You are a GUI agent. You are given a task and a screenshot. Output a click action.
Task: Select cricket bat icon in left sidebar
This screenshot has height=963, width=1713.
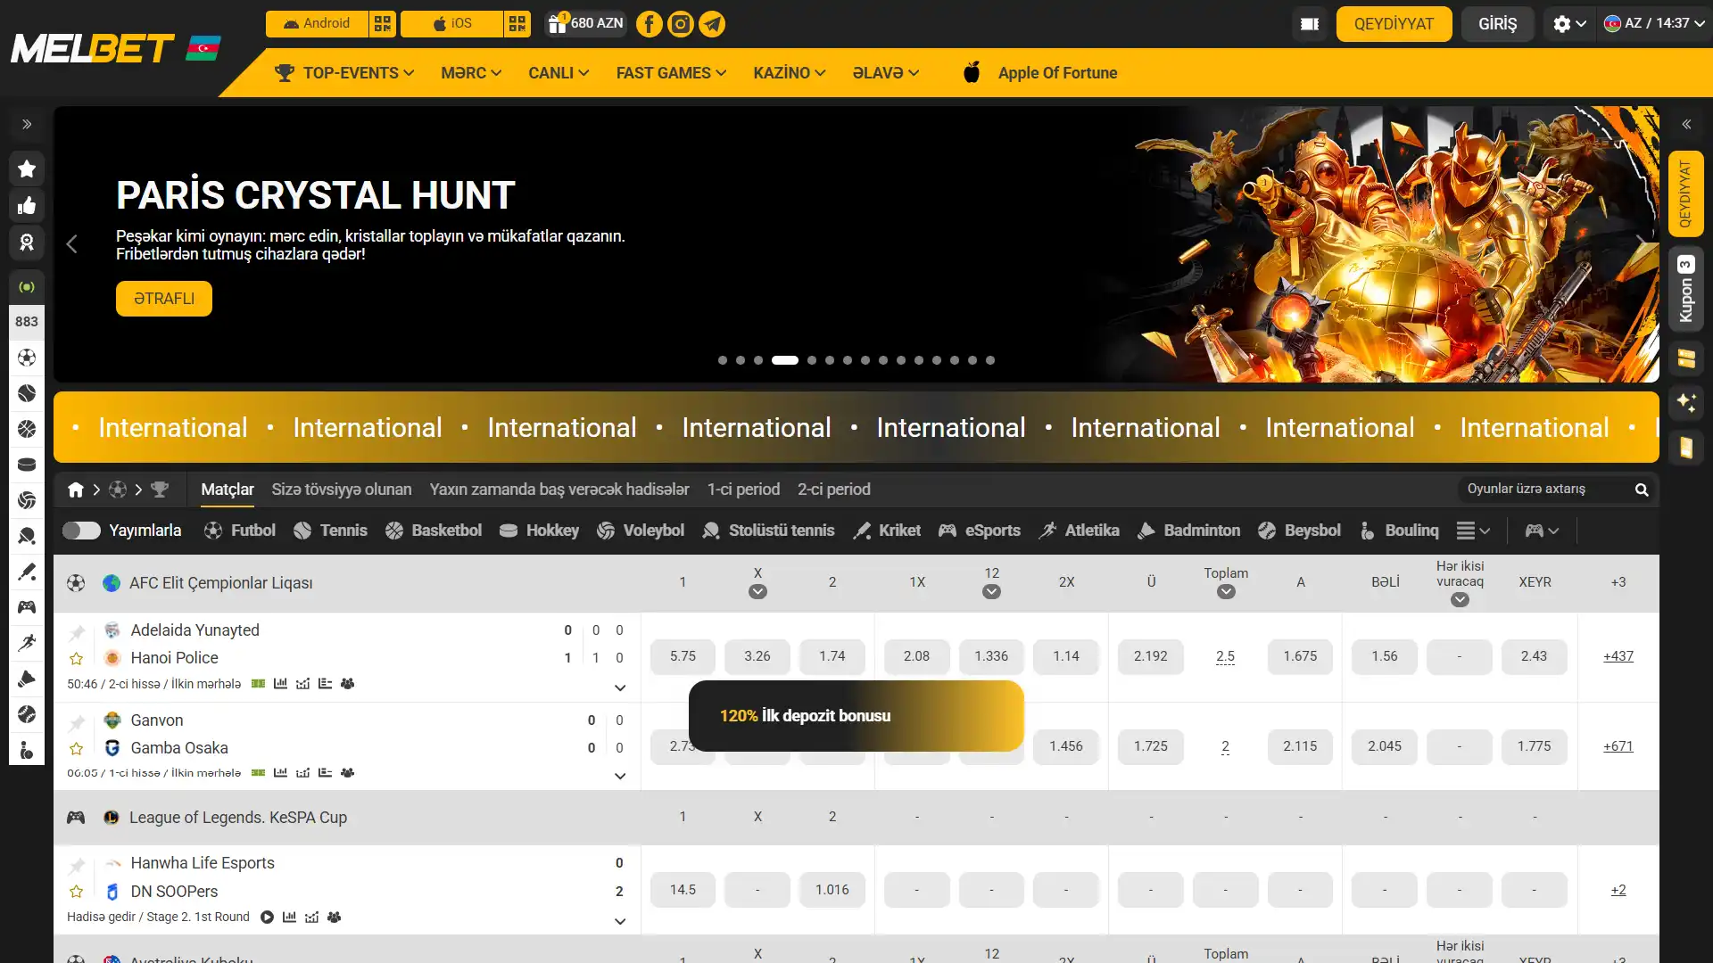[x=27, y=572]
